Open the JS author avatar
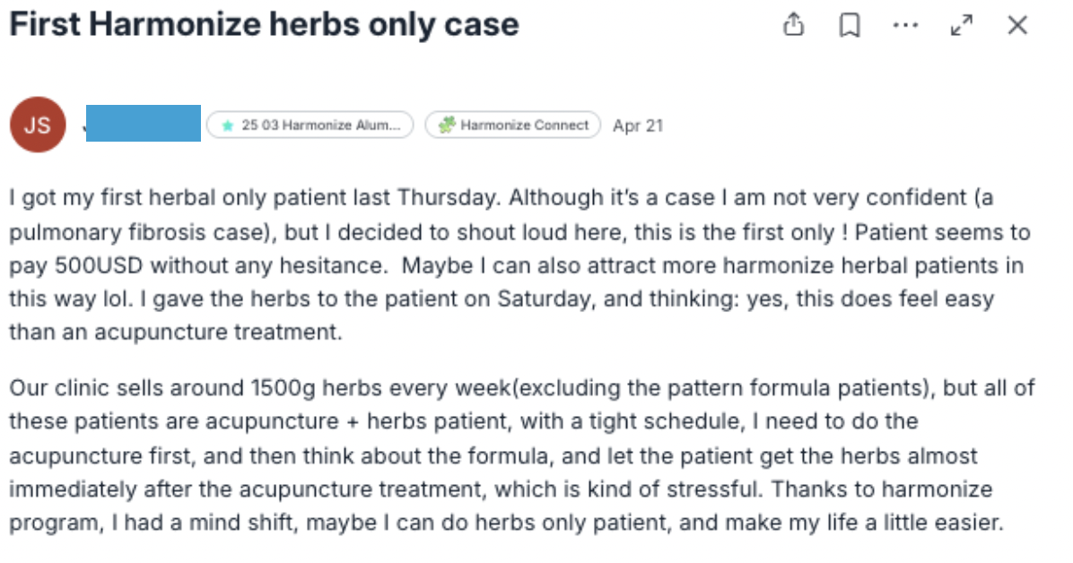 (x=37, y=125)
